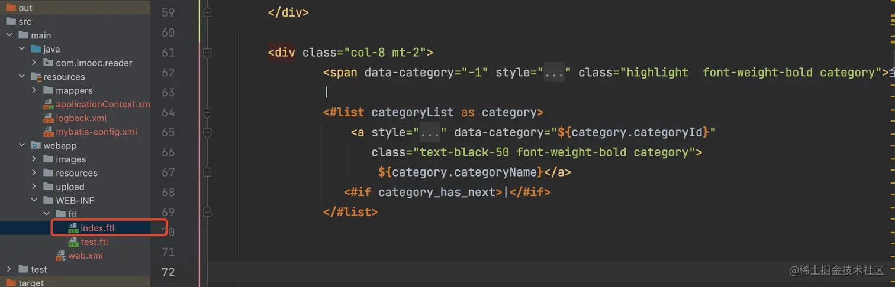
Task: Click the com.imooc.reader package icon
Action: (49, 63)
